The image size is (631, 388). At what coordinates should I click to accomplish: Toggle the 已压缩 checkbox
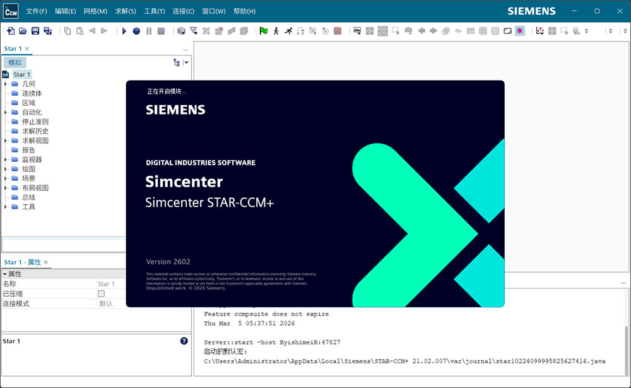tap(101, 294)
